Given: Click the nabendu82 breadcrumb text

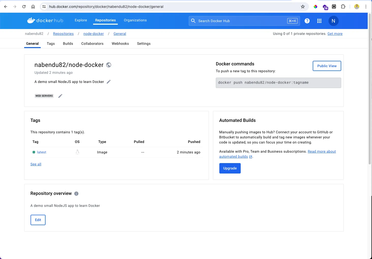Looking at the screenshot, I should (34, 34).
